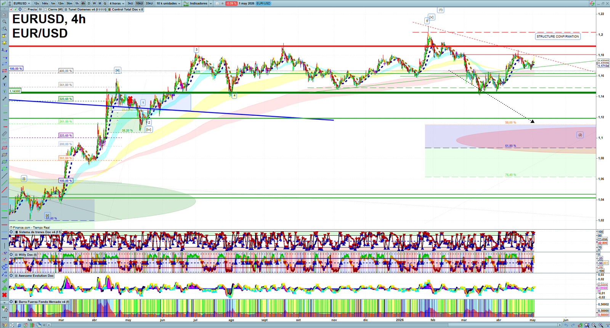Click the pencil icon in bottom bar
This screenshot has width=610, height=328.
5,325
